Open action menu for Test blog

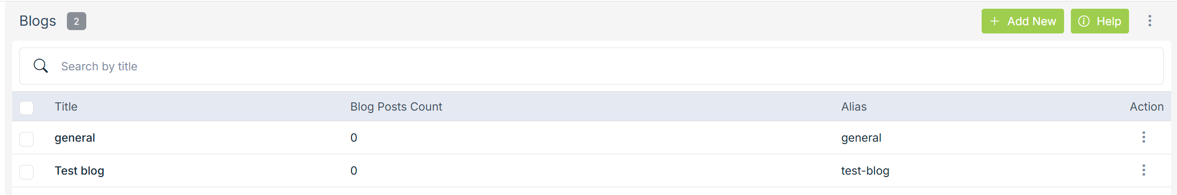(1144, 170)
